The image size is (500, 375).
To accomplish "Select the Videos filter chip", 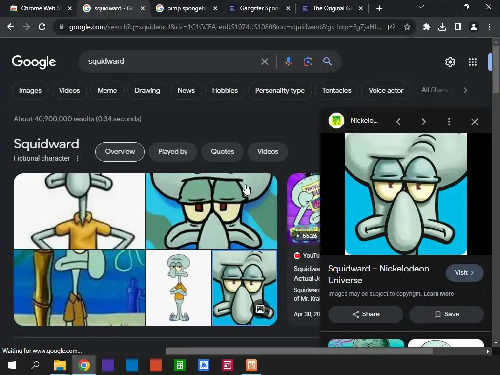I will coord(69,90).
